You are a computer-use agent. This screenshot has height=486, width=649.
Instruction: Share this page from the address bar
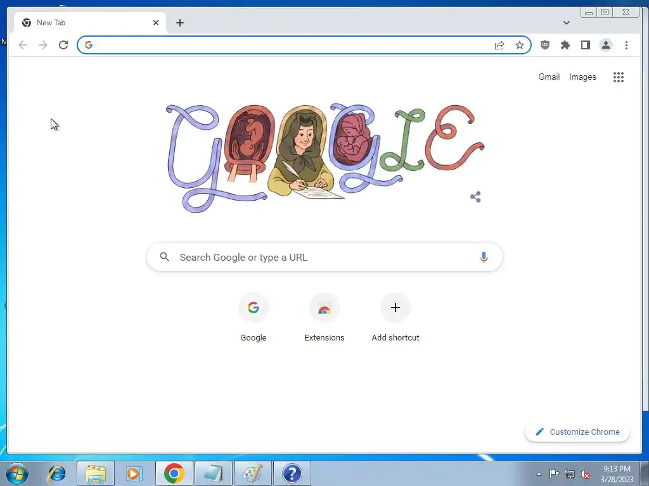pos(499,45)
